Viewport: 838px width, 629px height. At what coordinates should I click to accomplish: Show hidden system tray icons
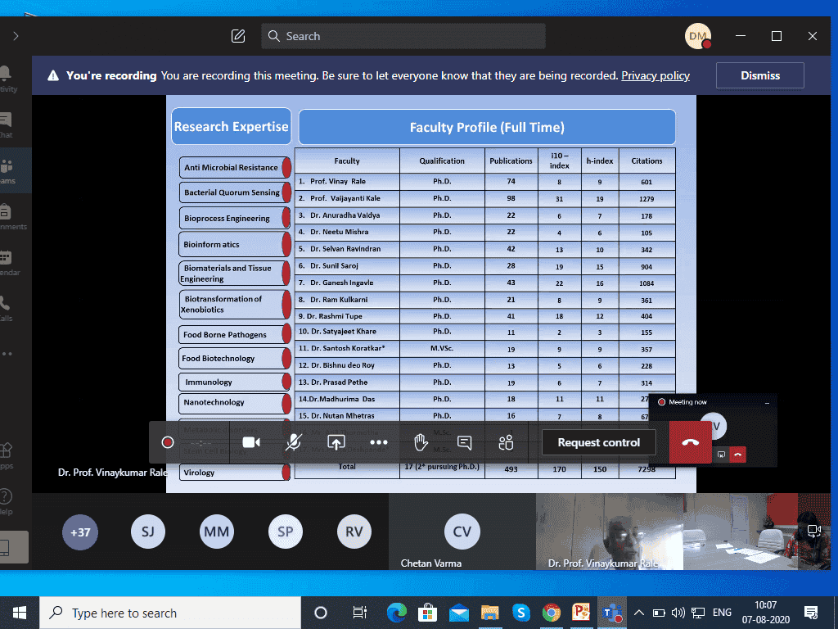click(639, 613)
